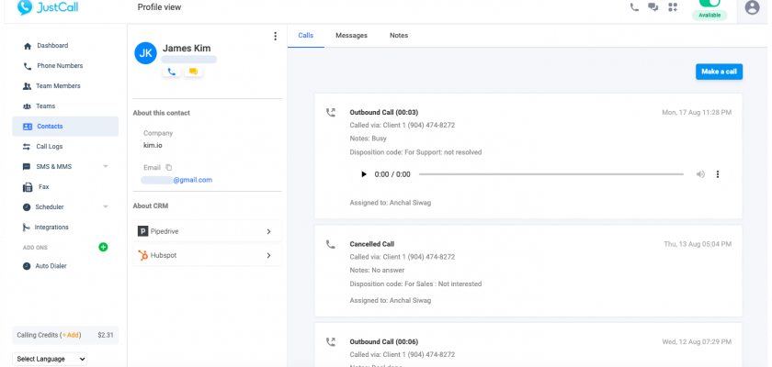Image resolution: width=772 pixels, height=367 pixels.
Task: Click the Outbound Call (00:03) title
Action: tap(384, 113)
